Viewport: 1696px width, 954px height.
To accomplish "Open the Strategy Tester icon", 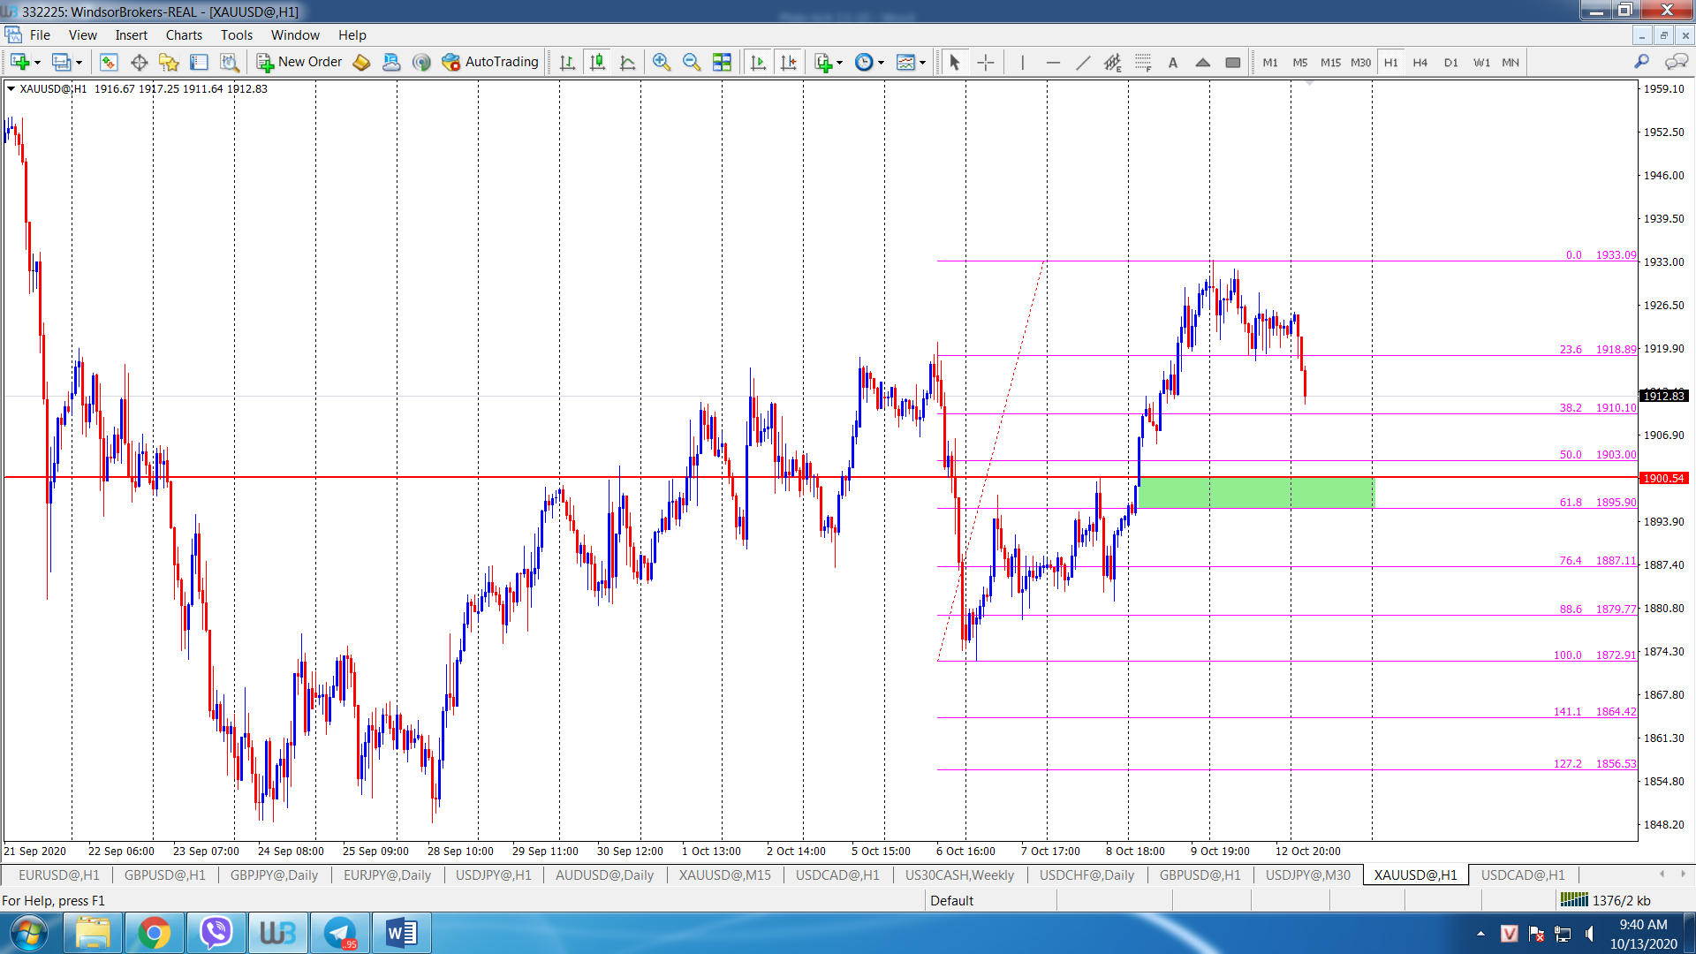I will (x=230, y=62).
